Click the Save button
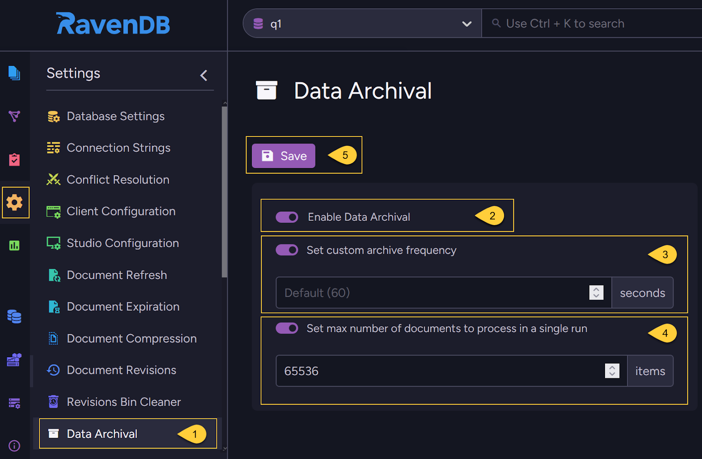Image resolution: width=702 pixels, height=459 pixels. [x=283, y=156]
